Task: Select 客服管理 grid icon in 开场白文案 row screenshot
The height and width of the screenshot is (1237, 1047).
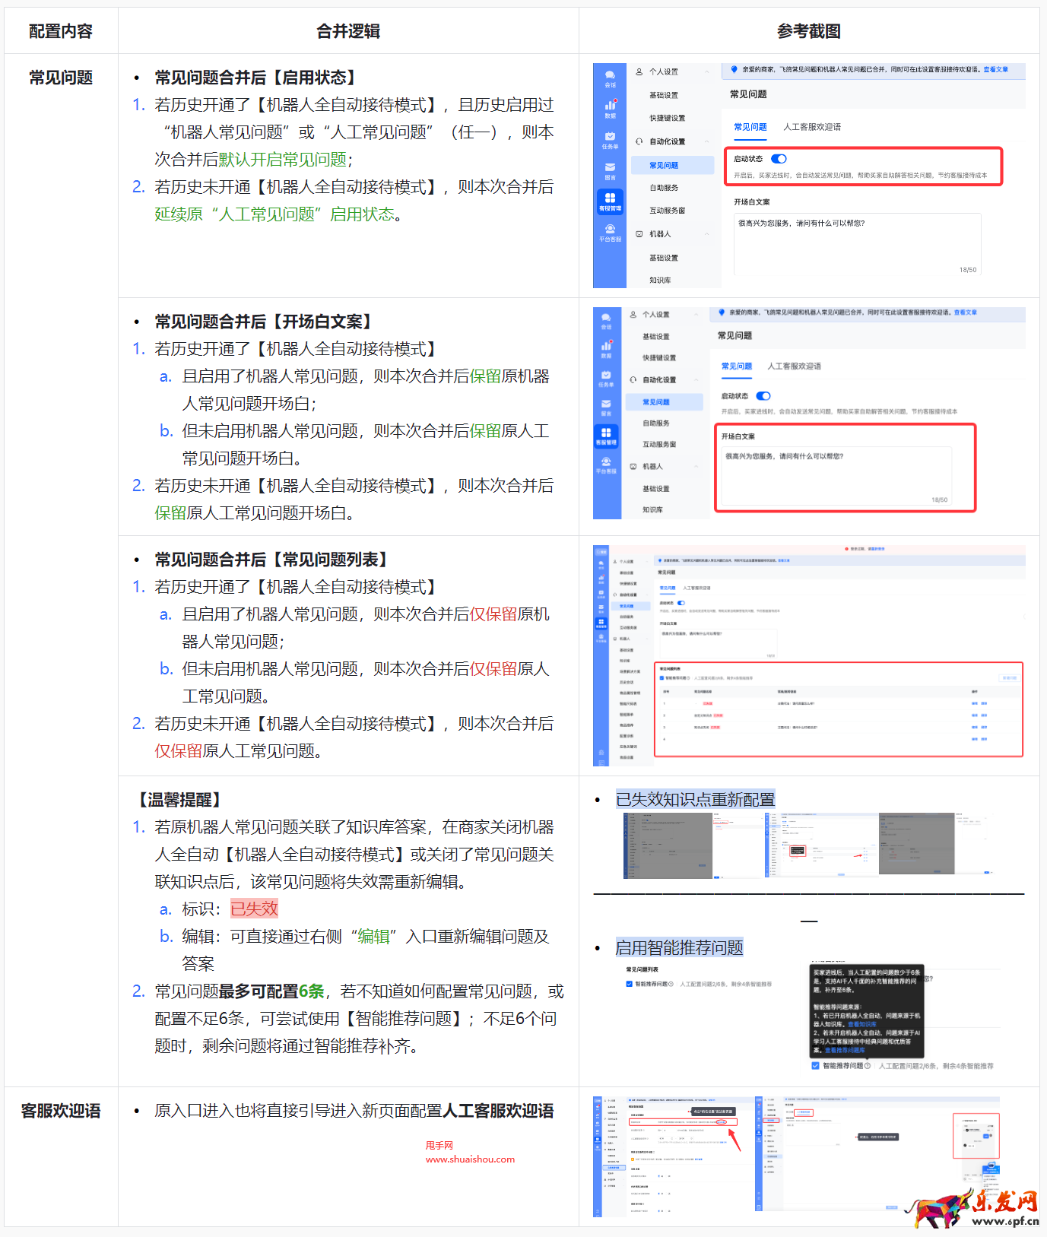Action: click(606, 433)
